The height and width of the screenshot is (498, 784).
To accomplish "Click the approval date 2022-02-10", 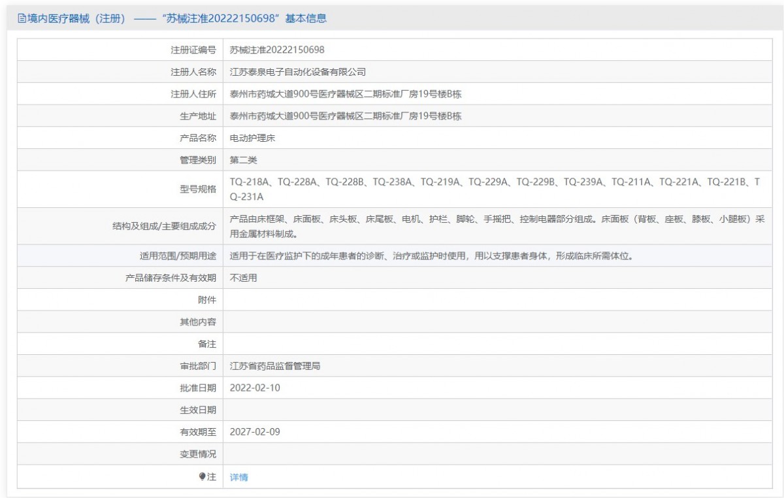I will point(257,388).
